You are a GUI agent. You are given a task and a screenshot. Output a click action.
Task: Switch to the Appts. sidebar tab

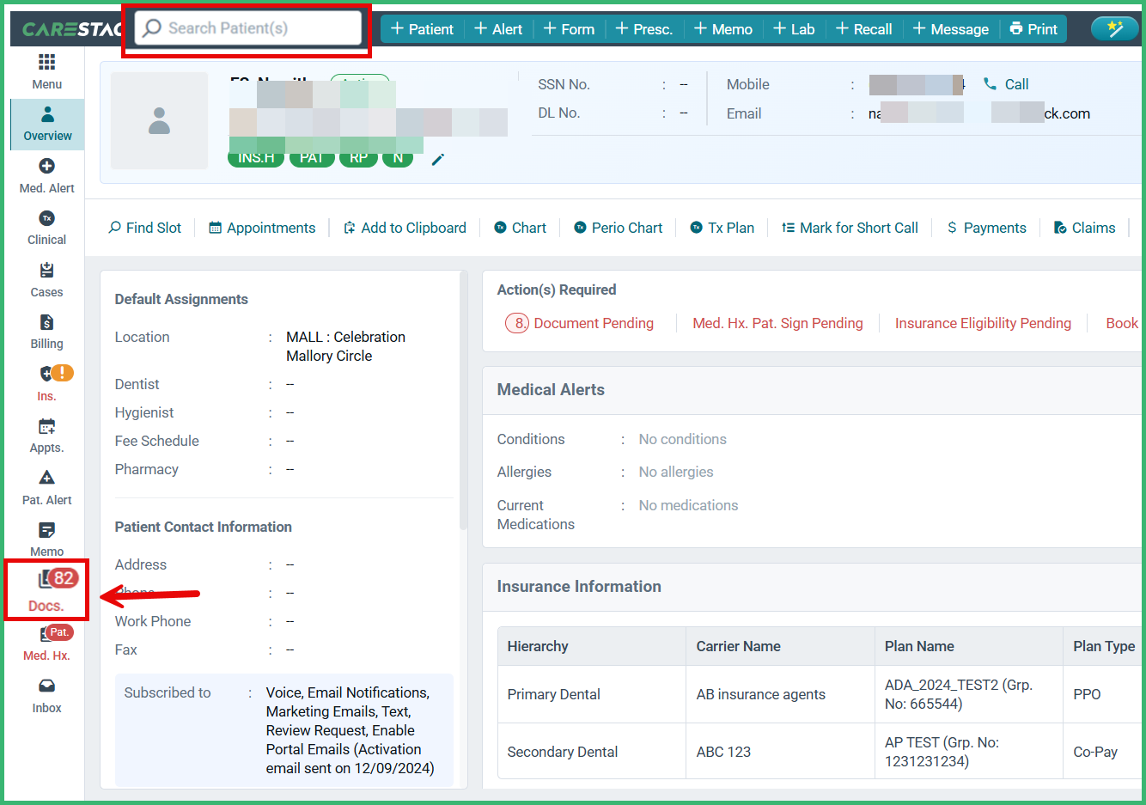tap(46, 434)
